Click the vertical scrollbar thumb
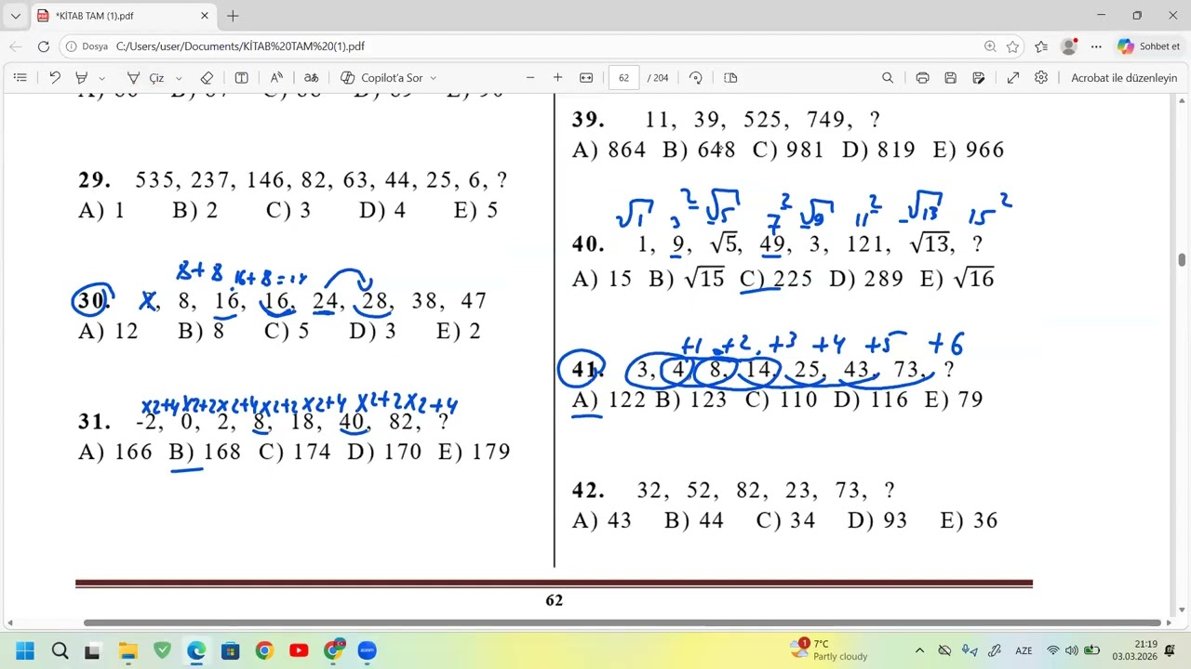Screen dimensions: 1191x669 click(x=1182, y=260)
